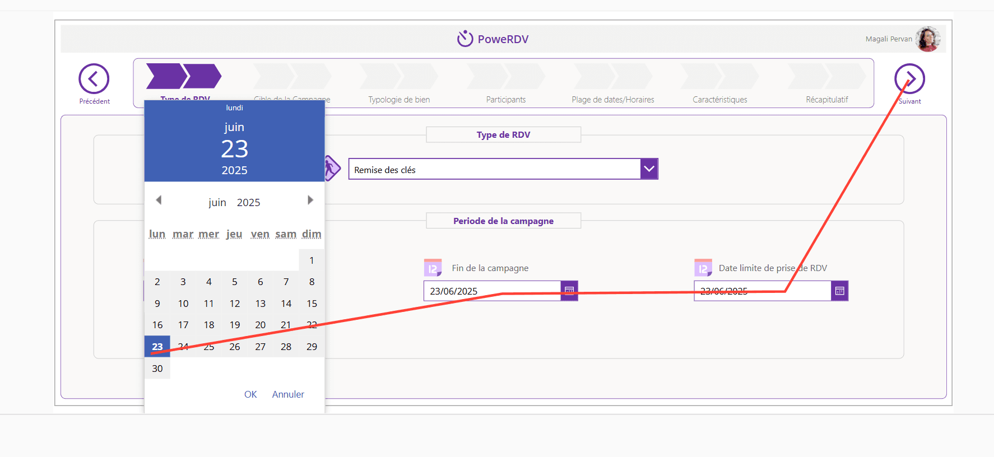994x457 pixels.
Task: Pick June 7 in the calendar
Action: click(x=286, y=282)
